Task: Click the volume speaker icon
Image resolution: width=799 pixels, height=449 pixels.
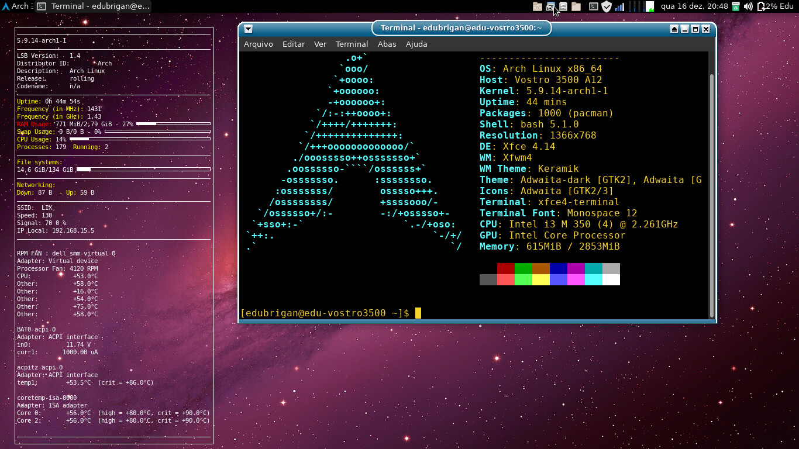Action: click(x=748, y=6)
